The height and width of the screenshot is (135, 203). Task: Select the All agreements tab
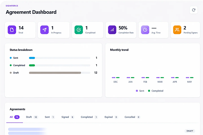pyautogui.click(x=15, y=117)
